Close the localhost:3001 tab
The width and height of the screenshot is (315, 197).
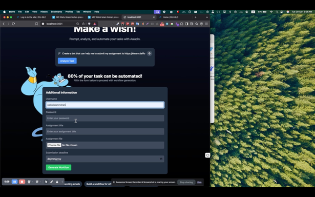pos(154,17)
